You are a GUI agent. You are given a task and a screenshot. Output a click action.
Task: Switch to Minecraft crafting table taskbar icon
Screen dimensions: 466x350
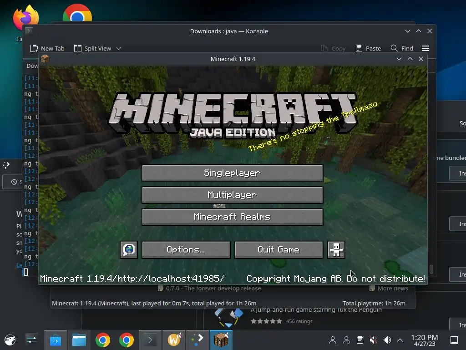coord(221,340)
